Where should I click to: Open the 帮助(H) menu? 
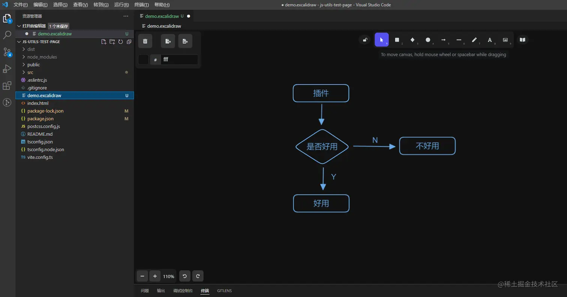[x=162, y=5]
